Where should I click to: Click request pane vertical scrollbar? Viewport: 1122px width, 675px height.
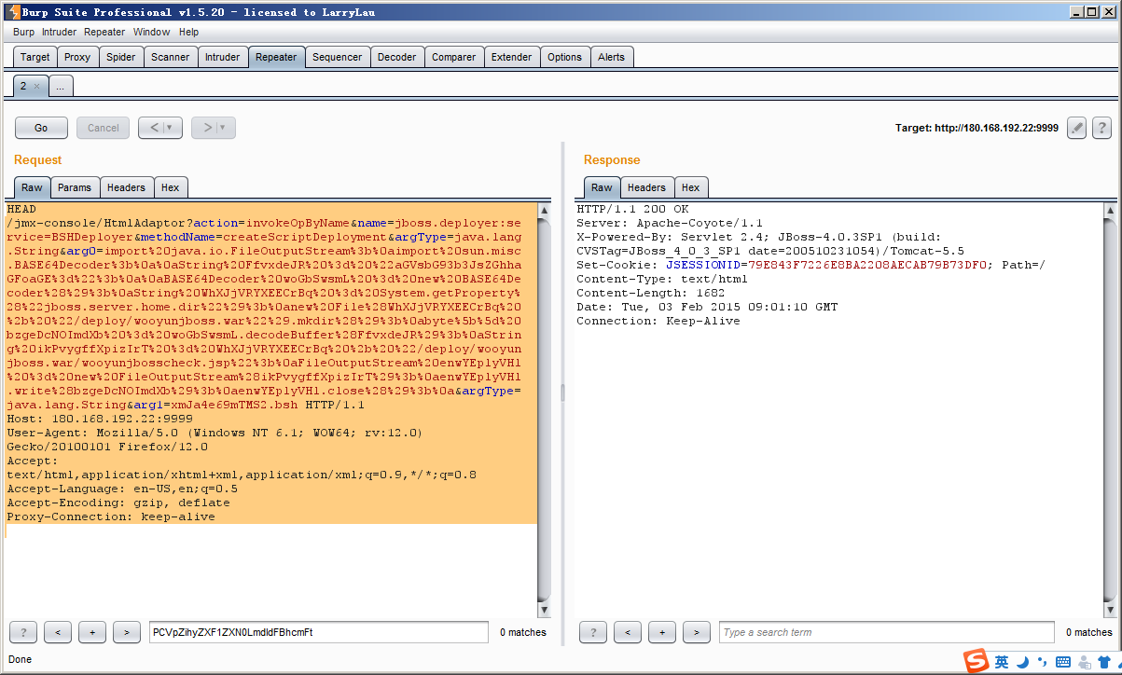tap(545, 408)
